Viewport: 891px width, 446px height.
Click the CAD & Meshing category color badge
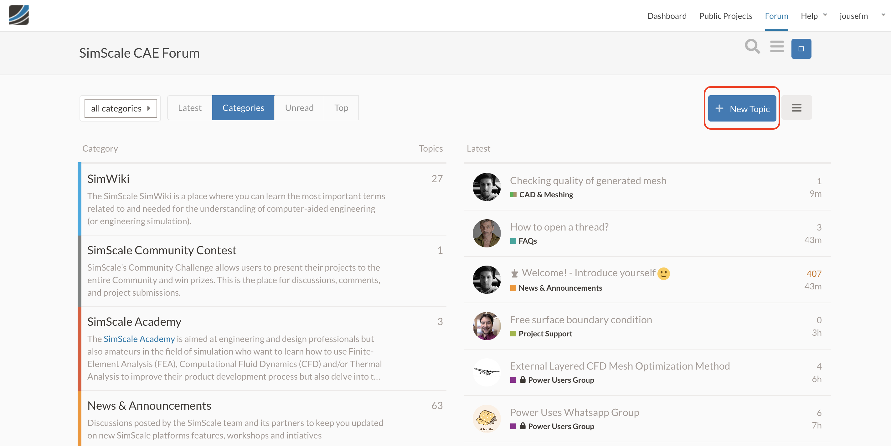[513, 195]
